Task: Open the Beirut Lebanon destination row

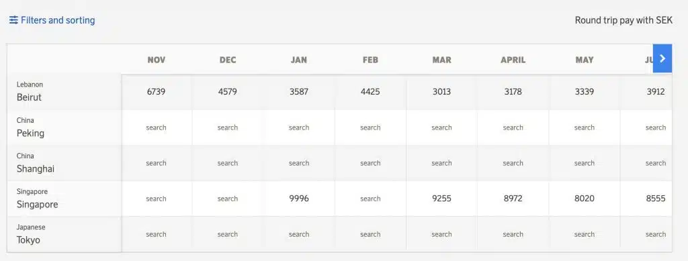Action: [x=64, y=92]
